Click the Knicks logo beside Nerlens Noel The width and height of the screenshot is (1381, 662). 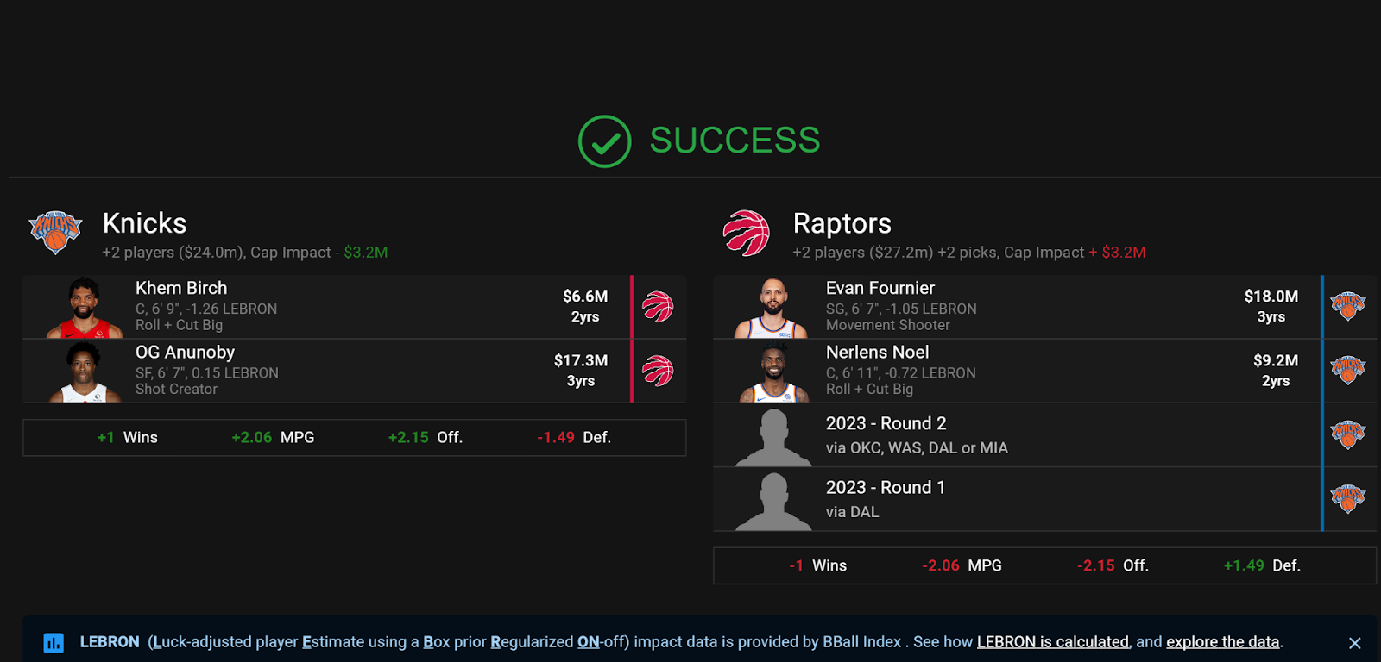(x=1348, y=370)
